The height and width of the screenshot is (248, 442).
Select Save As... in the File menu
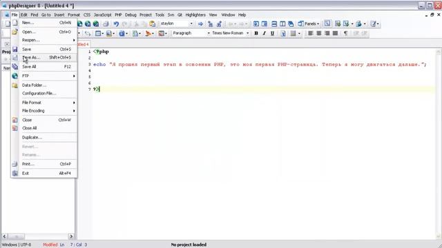(44, 57)
